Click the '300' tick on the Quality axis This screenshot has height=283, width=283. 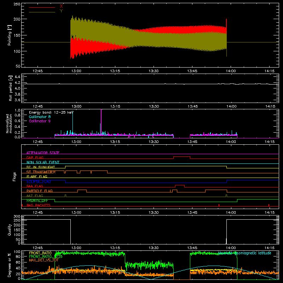(17, 216)
